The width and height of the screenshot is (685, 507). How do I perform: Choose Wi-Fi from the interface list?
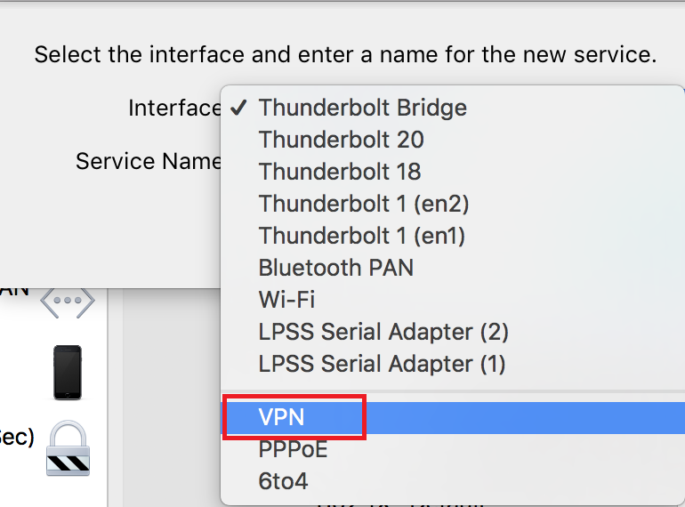click(x=453, y=300)
